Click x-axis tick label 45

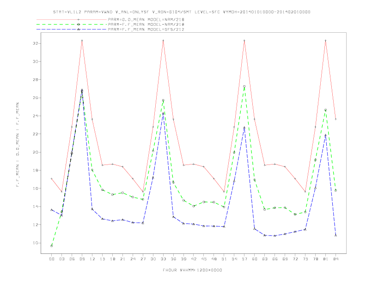click(x=204, y=259)
